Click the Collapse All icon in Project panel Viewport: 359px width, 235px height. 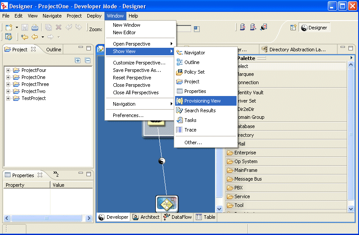click(87, 61)
